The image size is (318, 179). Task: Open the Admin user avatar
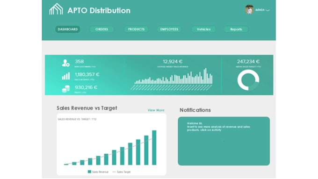tap(249, 9)
